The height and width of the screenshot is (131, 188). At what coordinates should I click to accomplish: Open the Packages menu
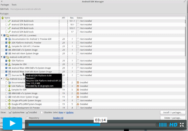tap(5, 5)
